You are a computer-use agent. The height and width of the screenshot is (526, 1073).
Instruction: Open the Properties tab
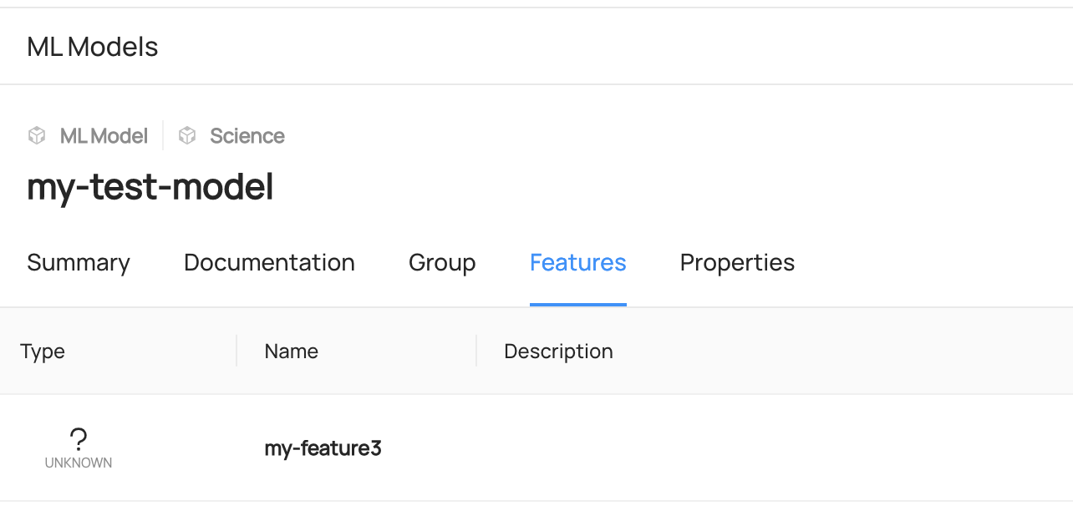click(x=736, y=262)
